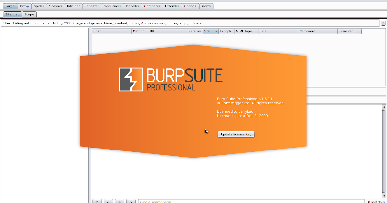Switch to the Scope sub-tab
The width and height of the screenshot is (387, 203).
29,15
